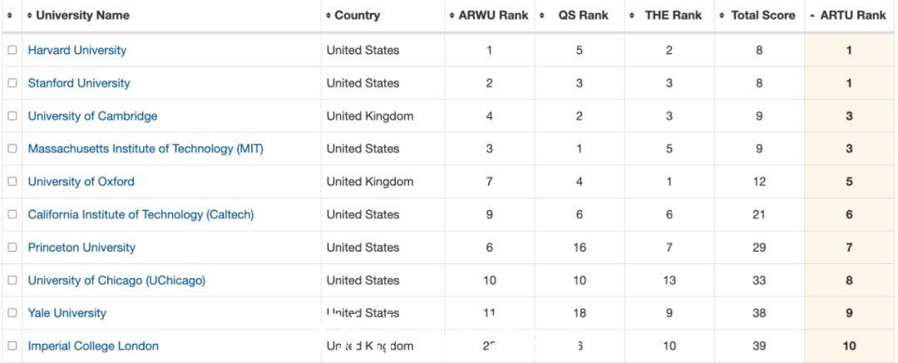Sort table by University Name column
898x363 pixels.
[x=78, y=16]
